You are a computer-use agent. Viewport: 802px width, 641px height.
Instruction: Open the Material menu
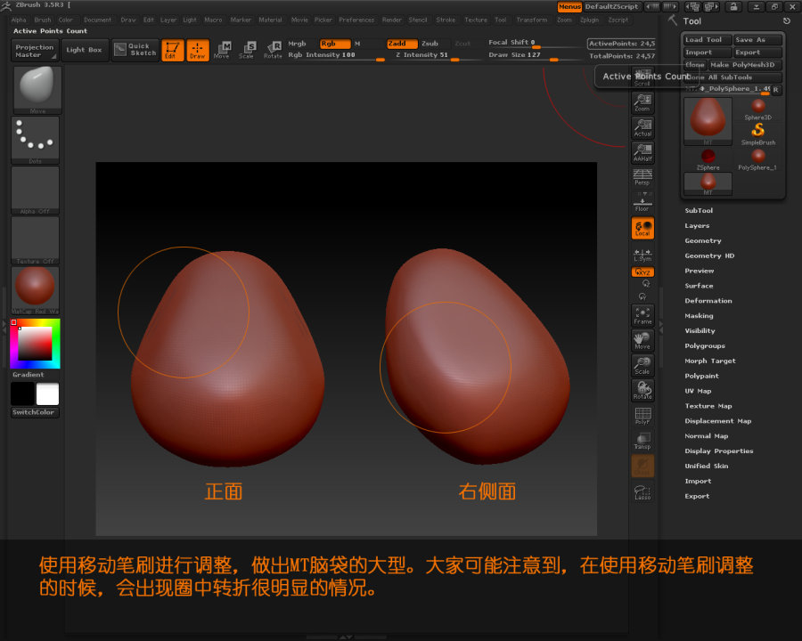tap(270, 20)
